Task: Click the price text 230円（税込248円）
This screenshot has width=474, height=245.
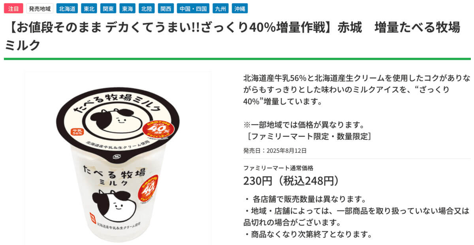Action: 291,180
